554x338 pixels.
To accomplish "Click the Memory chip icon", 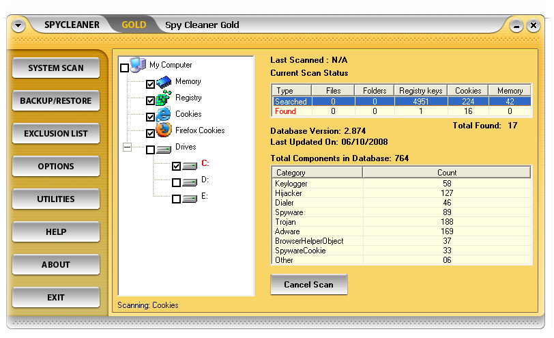I will 164,83.
